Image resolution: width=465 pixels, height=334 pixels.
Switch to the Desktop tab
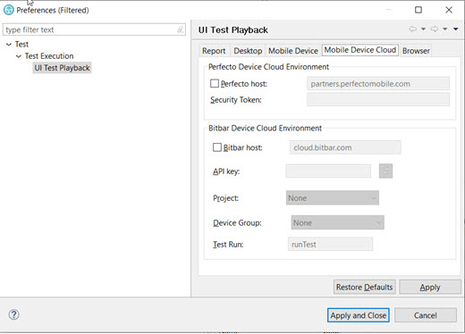pos(248,51)
